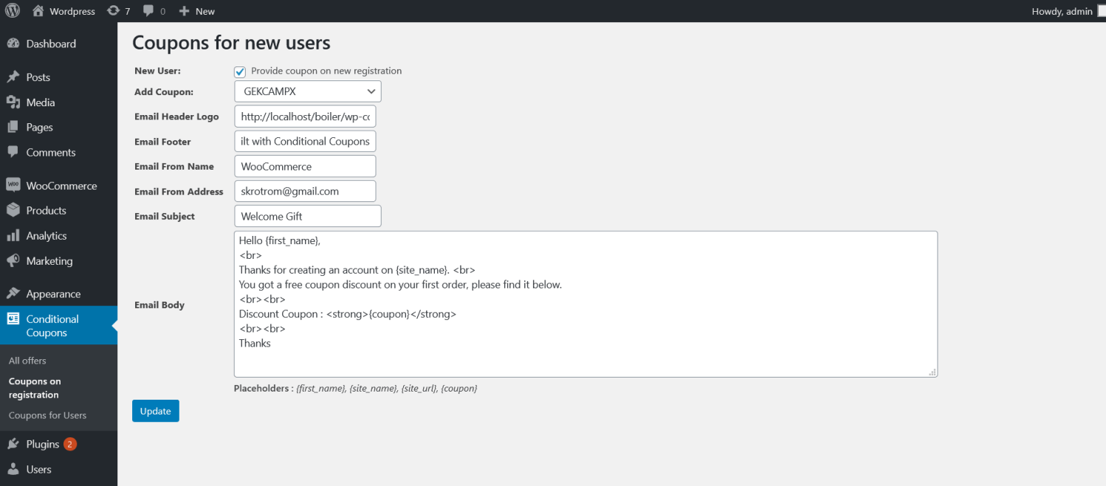This screenshot has width=1106, height=486.
Task: Open All offers submenu link
Action: pos(27,361)
